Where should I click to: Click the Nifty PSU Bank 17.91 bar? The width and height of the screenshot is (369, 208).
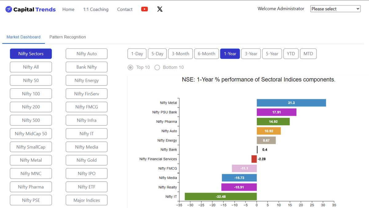tap(276, 112)
